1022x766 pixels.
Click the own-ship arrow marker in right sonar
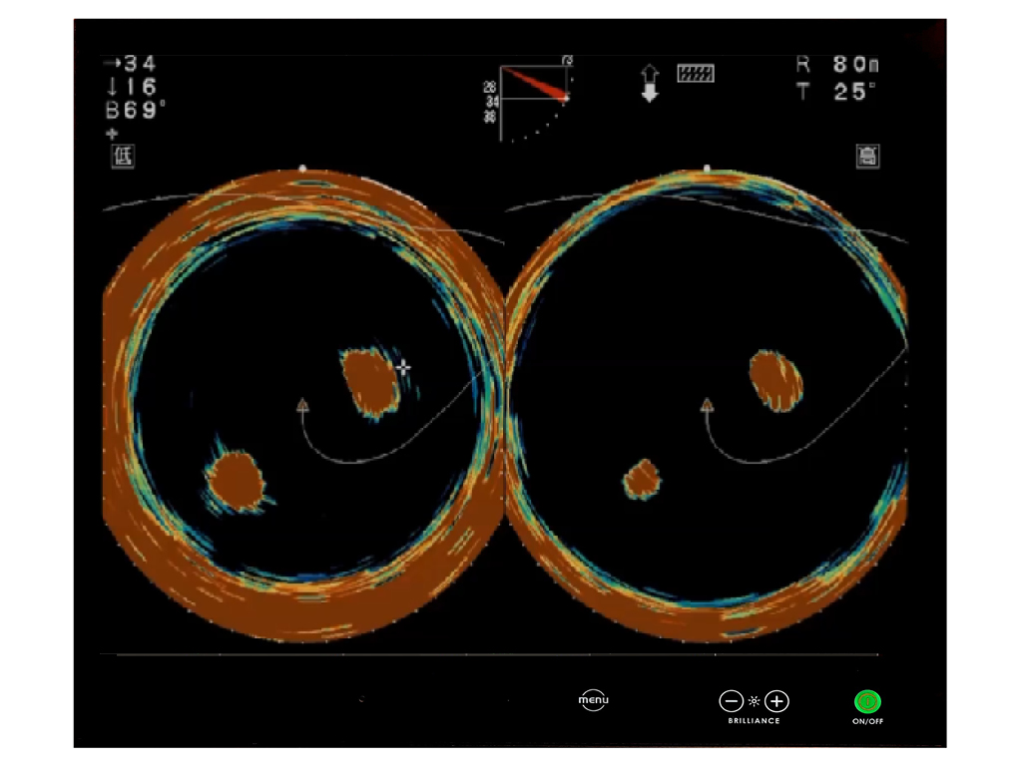[x=707, y=404]
